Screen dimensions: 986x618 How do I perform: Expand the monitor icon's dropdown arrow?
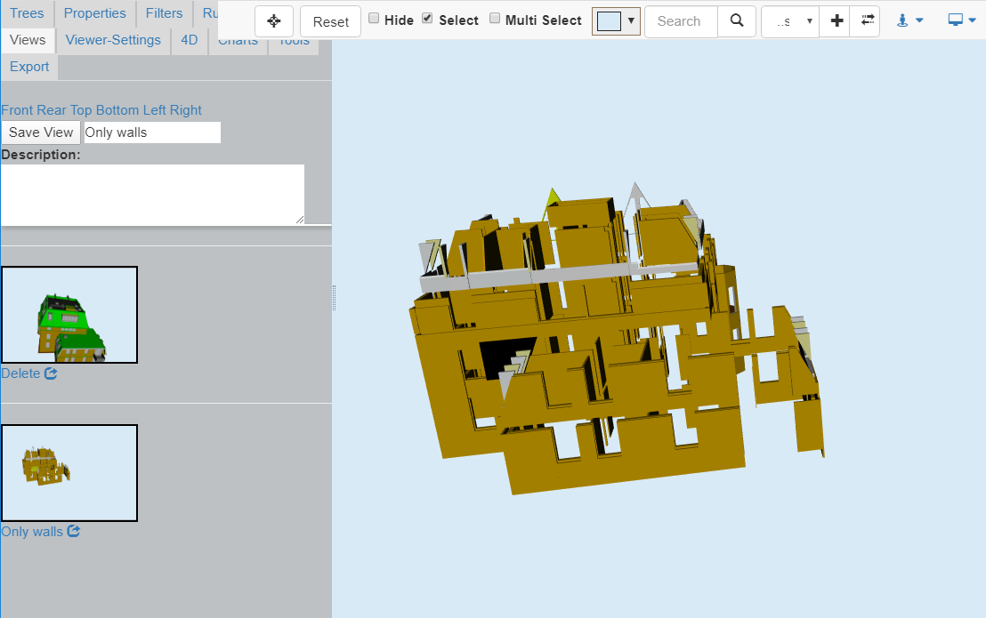click(972, 19)
